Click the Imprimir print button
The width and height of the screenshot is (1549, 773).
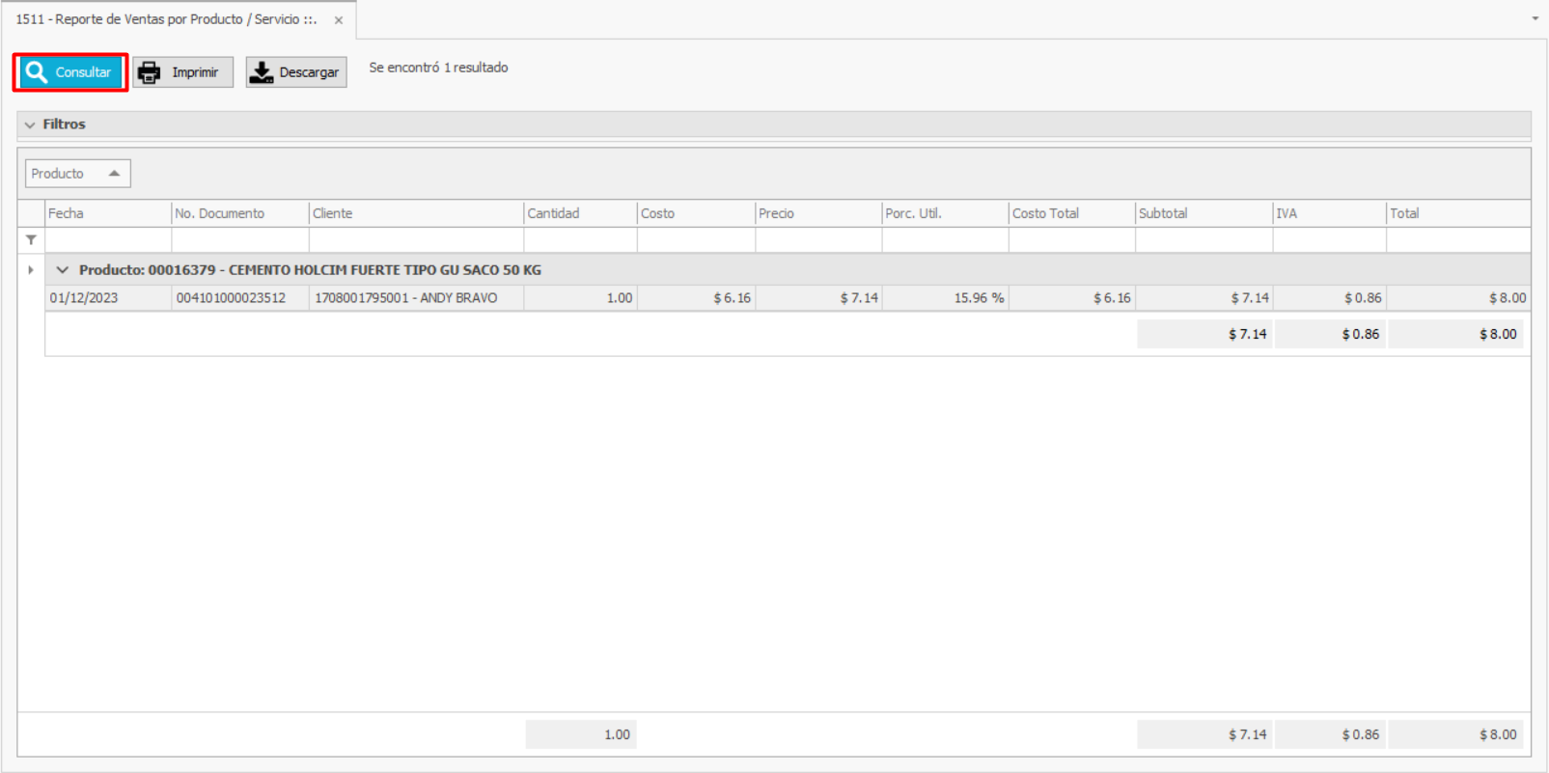183,72
